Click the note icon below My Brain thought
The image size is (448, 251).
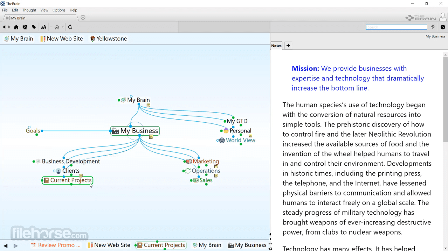[x=149, y=105]
